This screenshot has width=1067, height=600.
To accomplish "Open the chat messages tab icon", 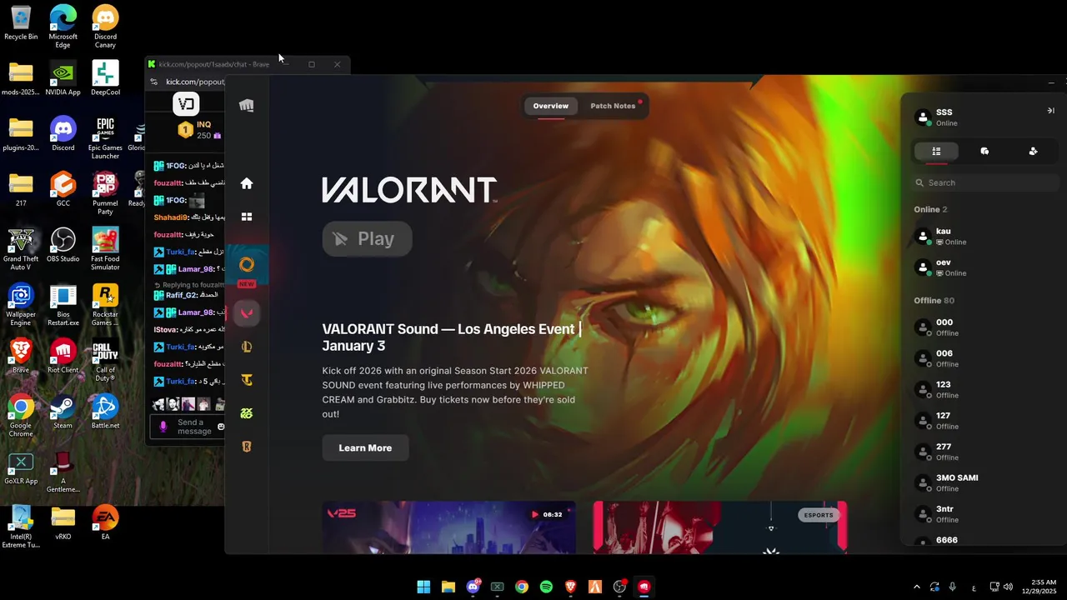I will pos(984,151).
